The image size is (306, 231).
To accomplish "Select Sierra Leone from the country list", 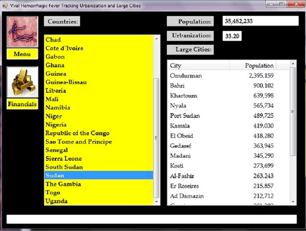I will tap(63, 159).
